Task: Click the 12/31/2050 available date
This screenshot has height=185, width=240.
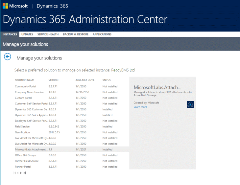Action: pos(82,92)
